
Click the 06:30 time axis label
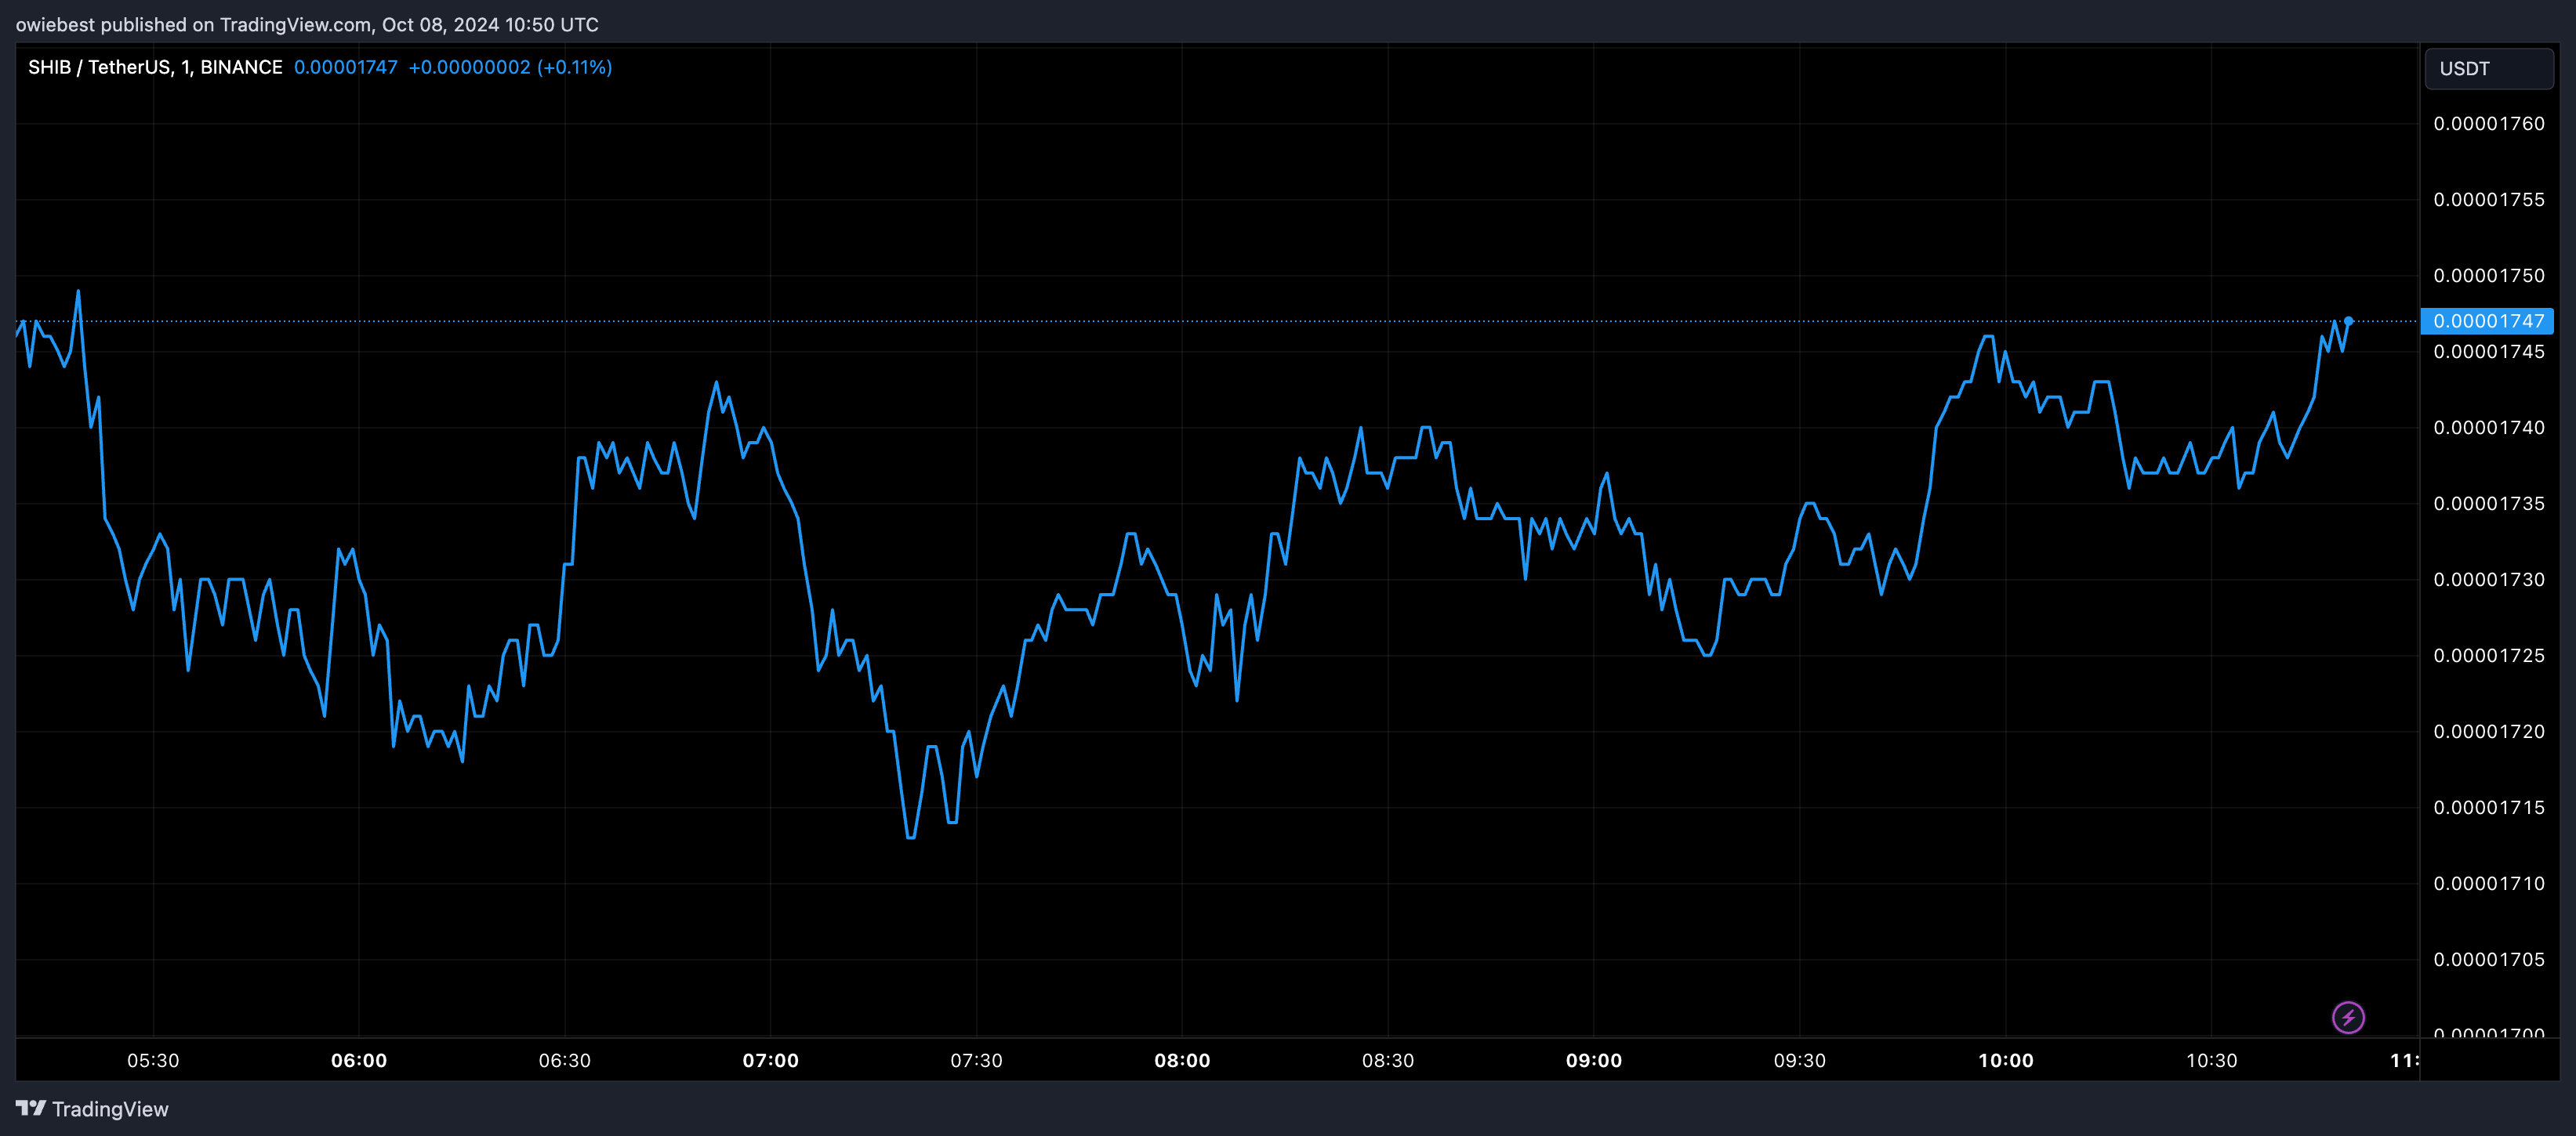point(565,1060)
